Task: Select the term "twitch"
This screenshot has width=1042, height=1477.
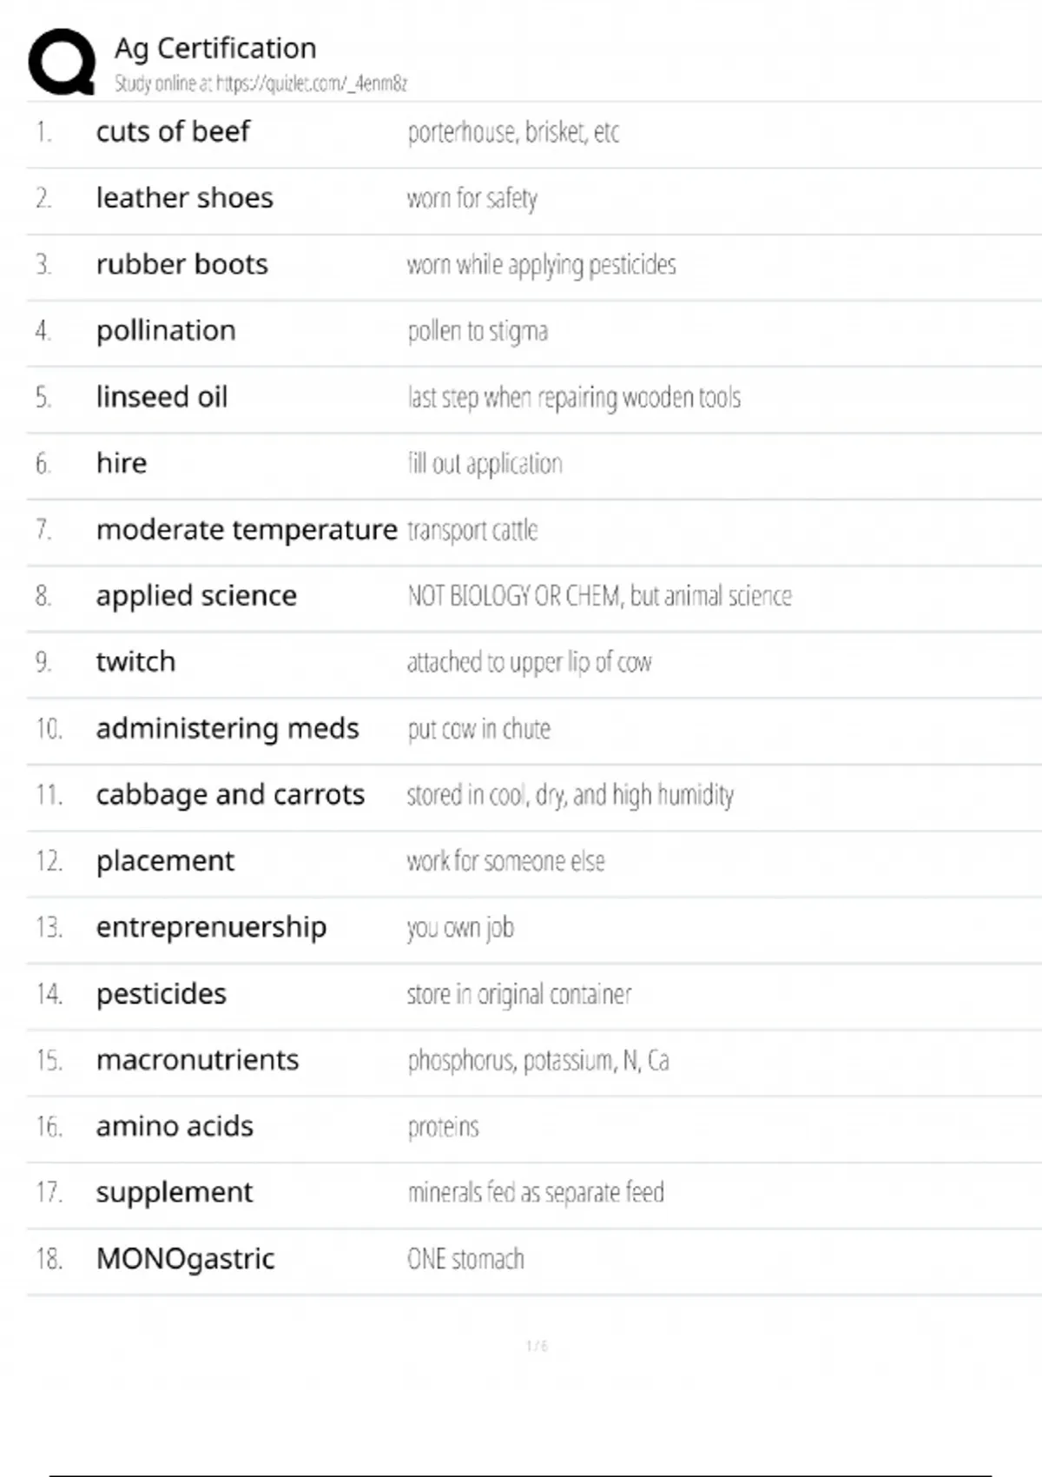Action: [135, 662]
